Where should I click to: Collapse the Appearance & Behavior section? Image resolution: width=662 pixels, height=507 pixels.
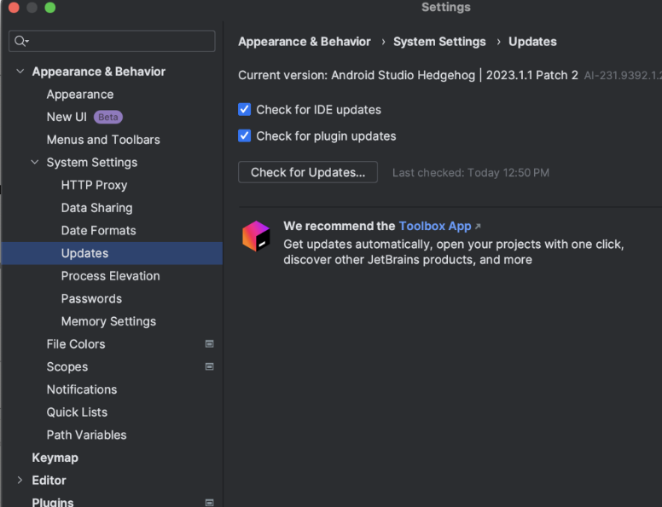20,72
